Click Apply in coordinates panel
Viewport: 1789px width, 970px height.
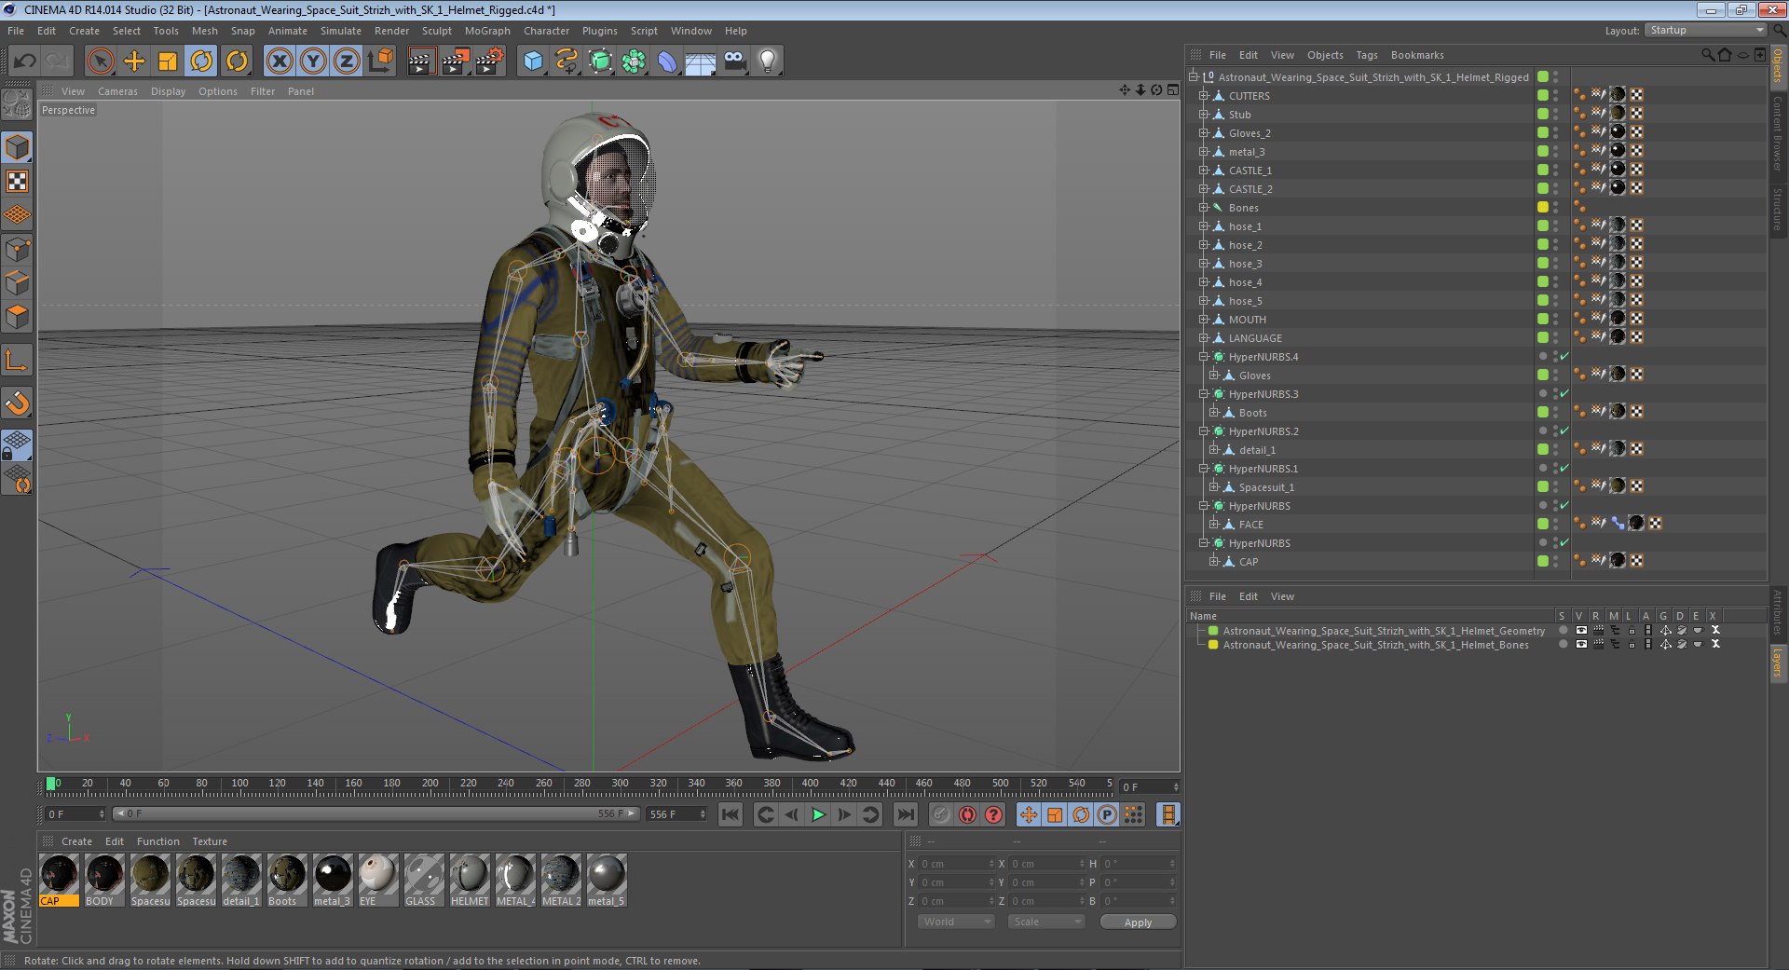1138,922
